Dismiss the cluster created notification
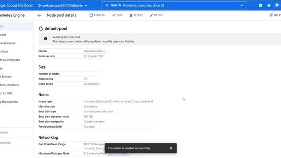This screenshot has width=281, height=158. (171, 148)
